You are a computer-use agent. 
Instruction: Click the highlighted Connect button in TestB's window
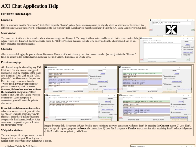[95, 89]
